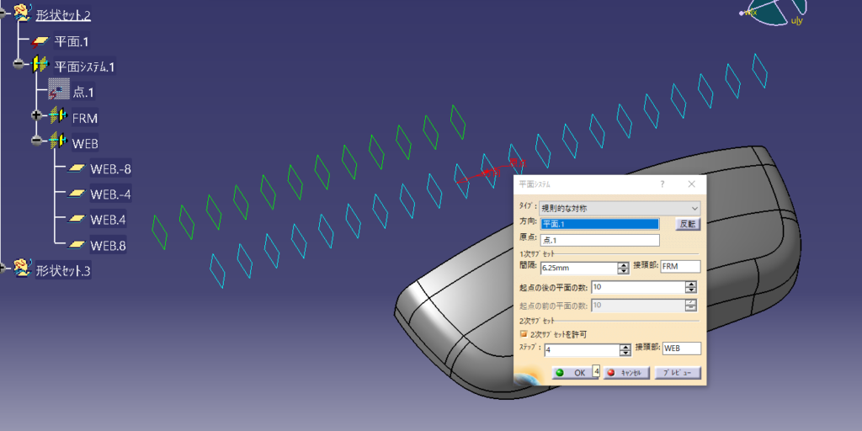
Task: Select 形状セット.2 label in tree
Action: pyautogui.click(x=63, y=15)
